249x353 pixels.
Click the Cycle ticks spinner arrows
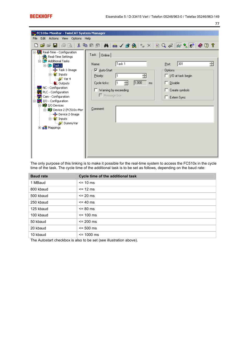point(126,83)
